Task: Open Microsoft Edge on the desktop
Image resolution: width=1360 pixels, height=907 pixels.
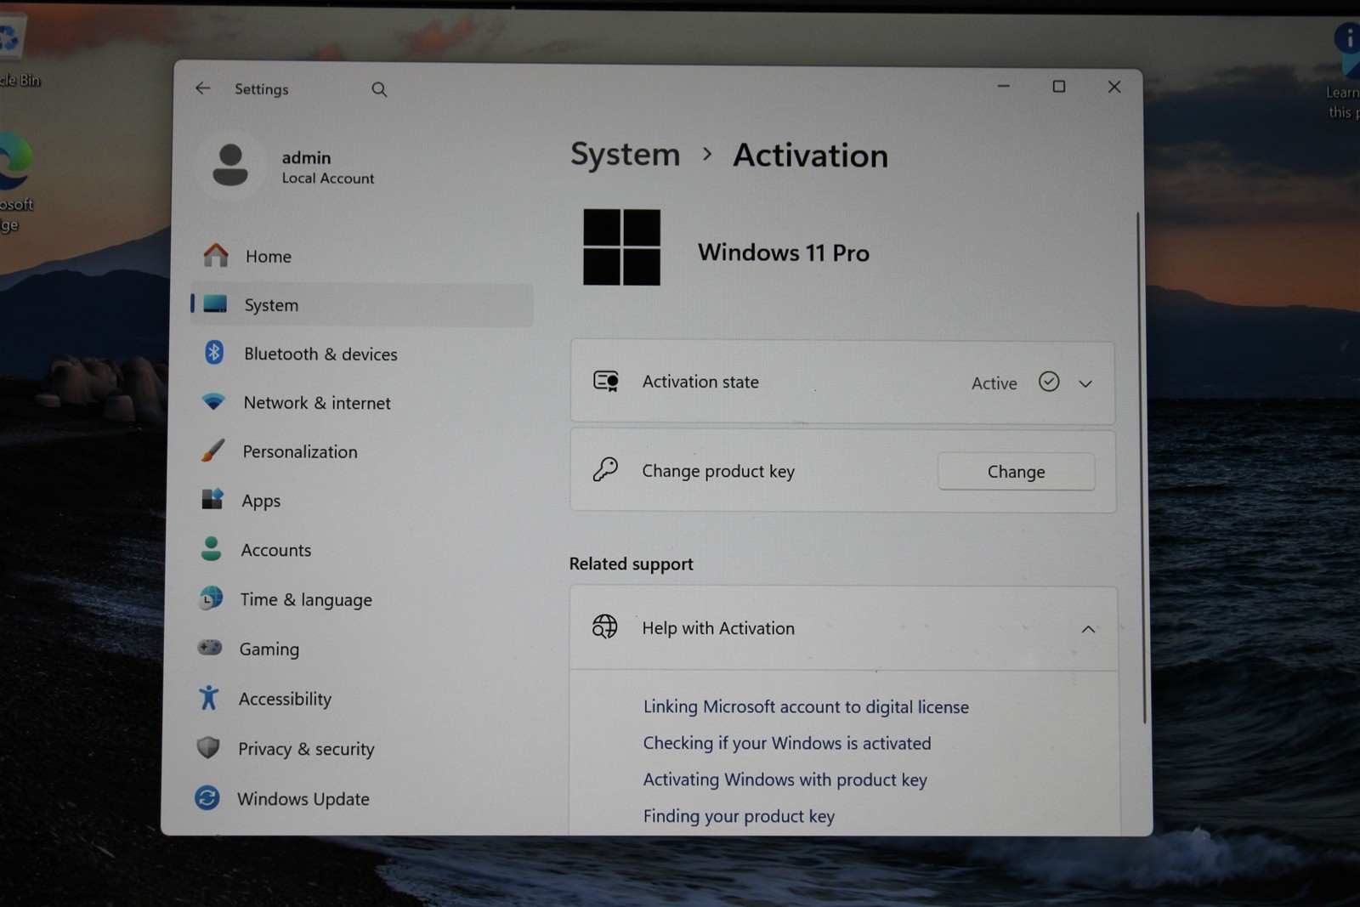Action: pyautogui.click(x=14, y=183)
